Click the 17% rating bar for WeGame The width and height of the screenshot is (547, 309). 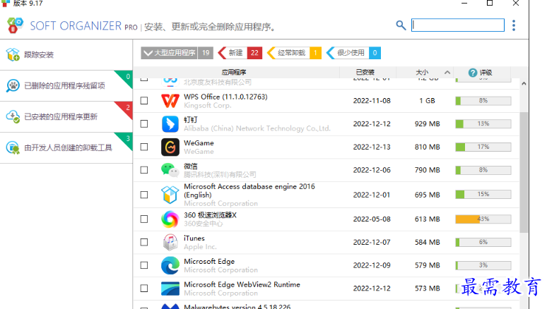point(483,147)
